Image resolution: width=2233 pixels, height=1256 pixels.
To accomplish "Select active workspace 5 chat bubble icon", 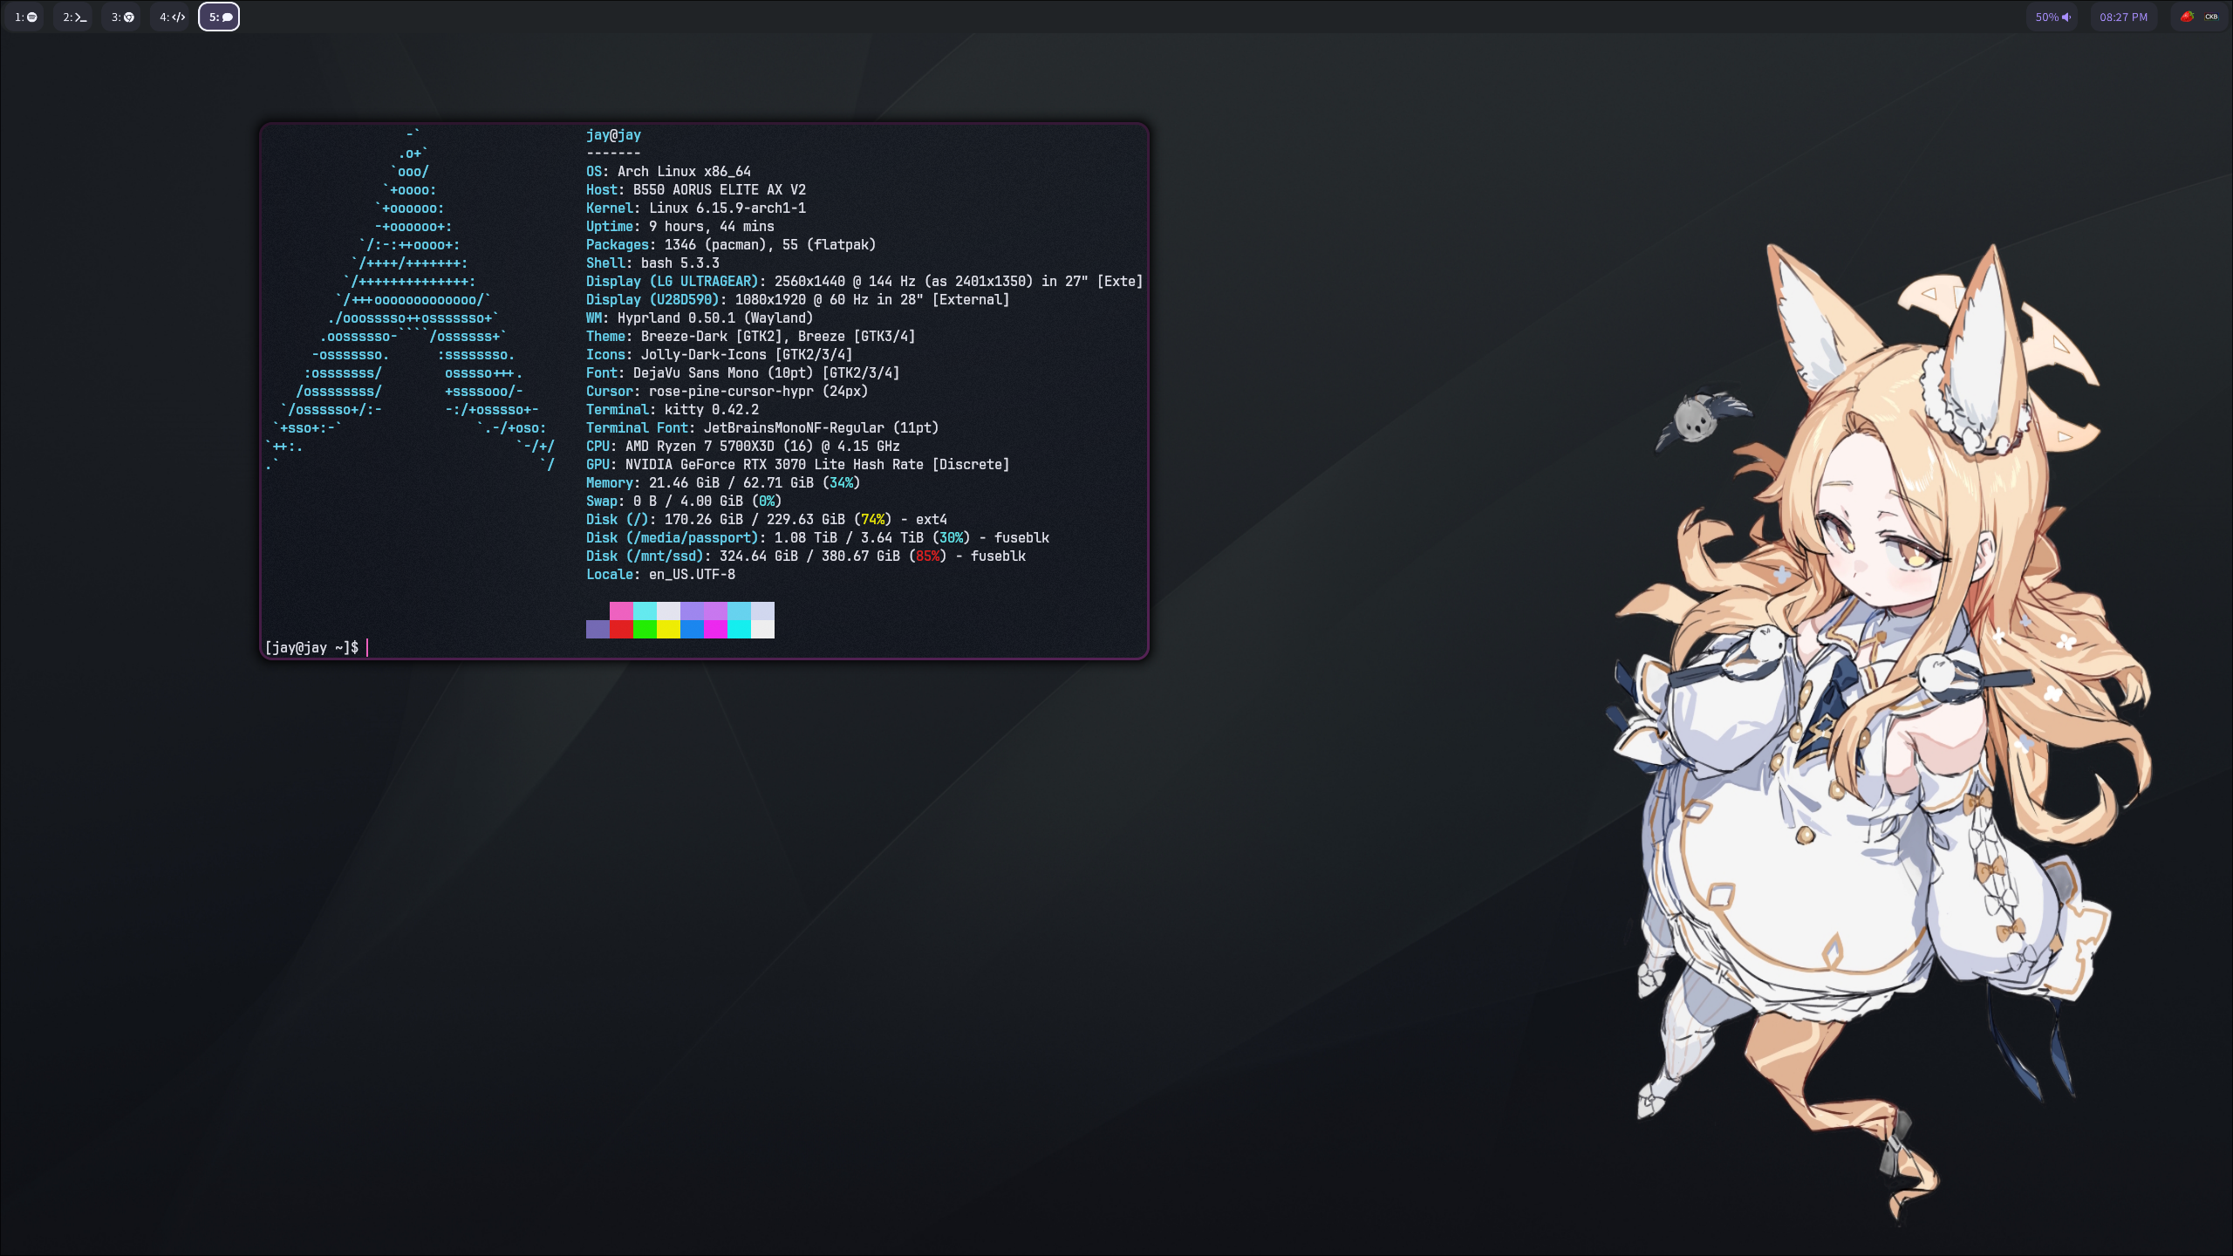I will coord(219,17).
